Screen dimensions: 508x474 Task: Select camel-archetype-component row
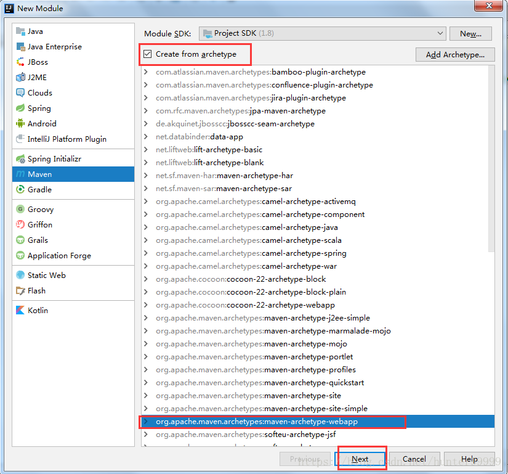(318, 215)
